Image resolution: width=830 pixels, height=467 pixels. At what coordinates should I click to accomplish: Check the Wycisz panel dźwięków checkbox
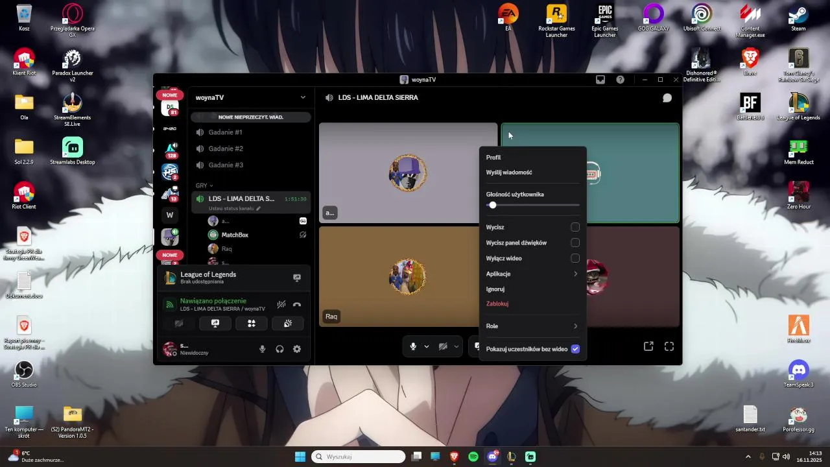575,243
